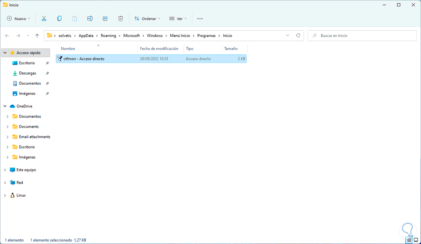Switch to details view icon in status bar
Screen dimensions: 421x244
409,240
